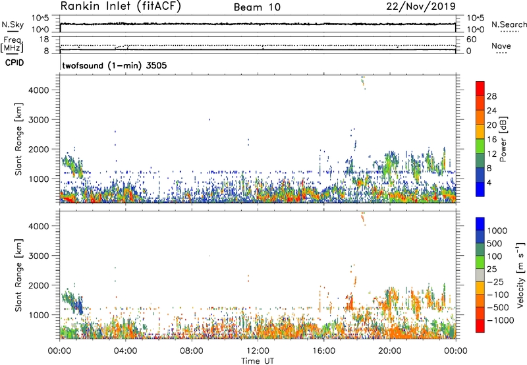Click the 4 tick on Power colorbar
The height and width of the screenshot is (365, 527).
(489, 183)
